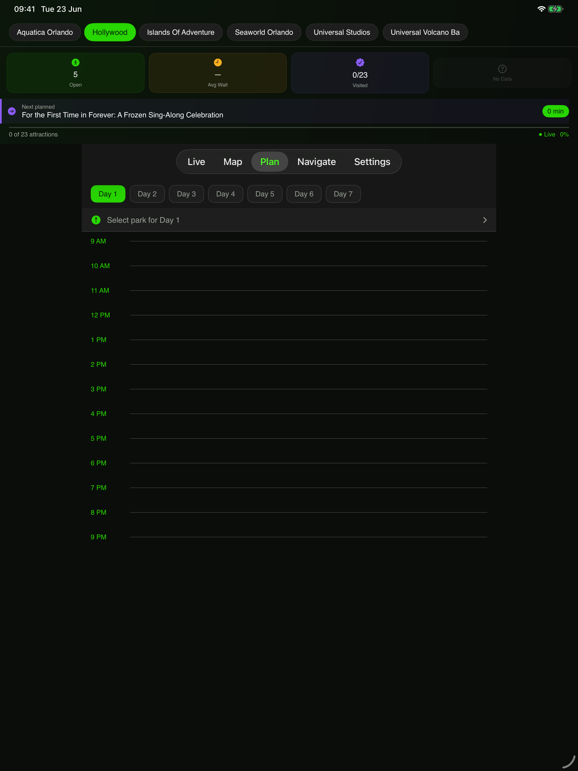Expand Select park for Day 1 chevron
This screenshot has height=771, width=578.
[x=485, y=220]
